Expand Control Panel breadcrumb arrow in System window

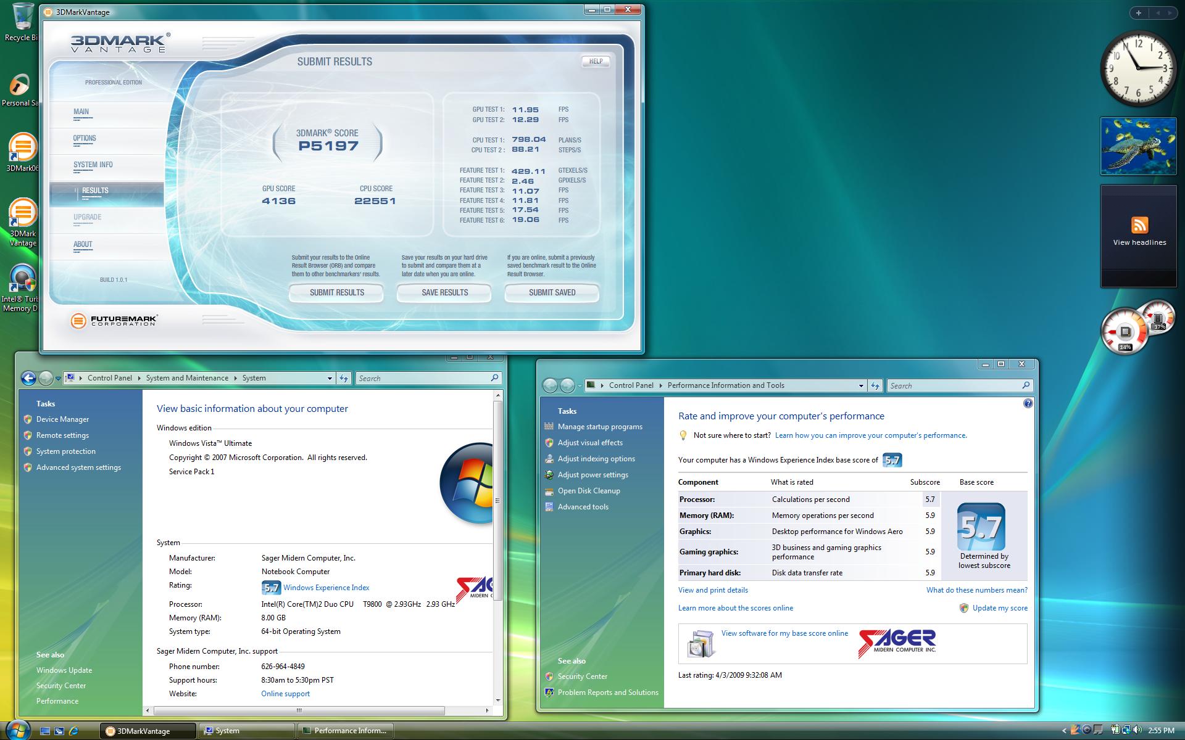click(x=139, y=378)
